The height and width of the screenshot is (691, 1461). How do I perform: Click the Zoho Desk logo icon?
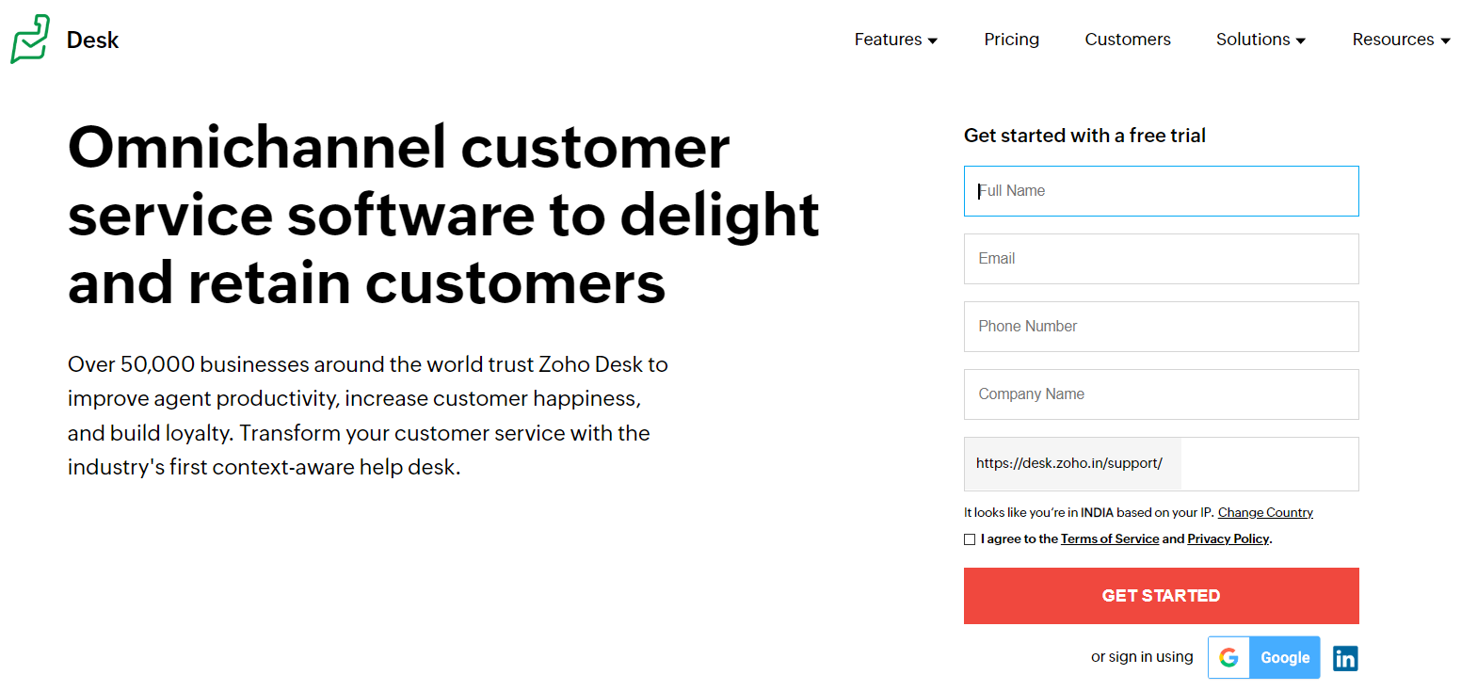[30, 40]
